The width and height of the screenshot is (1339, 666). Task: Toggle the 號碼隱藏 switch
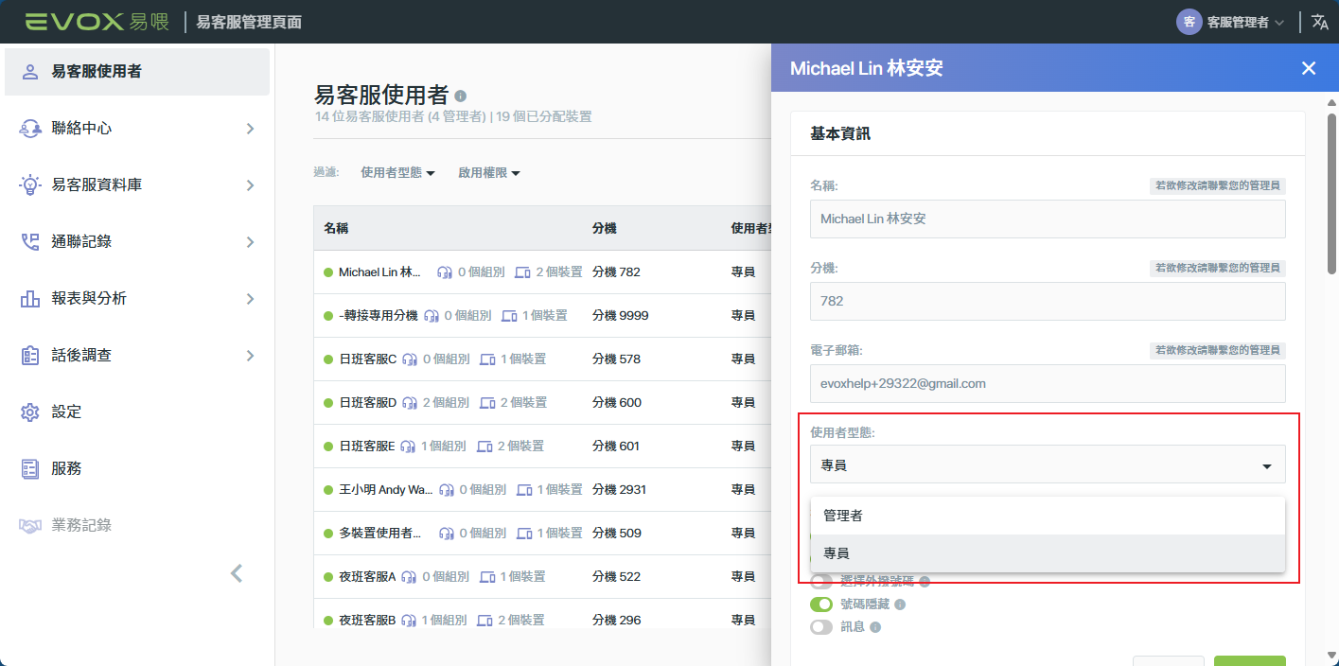tap(821, 604)
